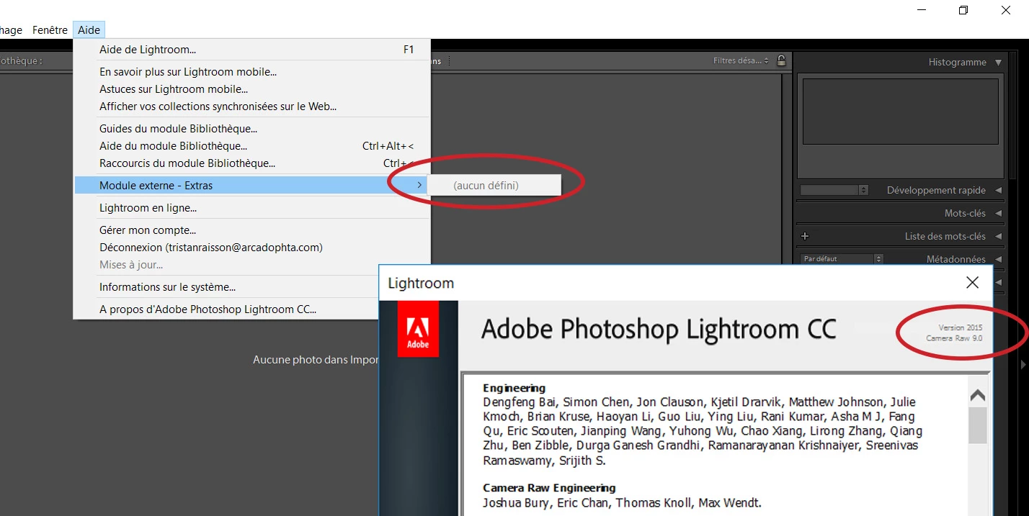This screenshot has width=1029, height=516.
Task: Click the Adobe Photoshop Lightroom CC title
Action: (659, 330)
